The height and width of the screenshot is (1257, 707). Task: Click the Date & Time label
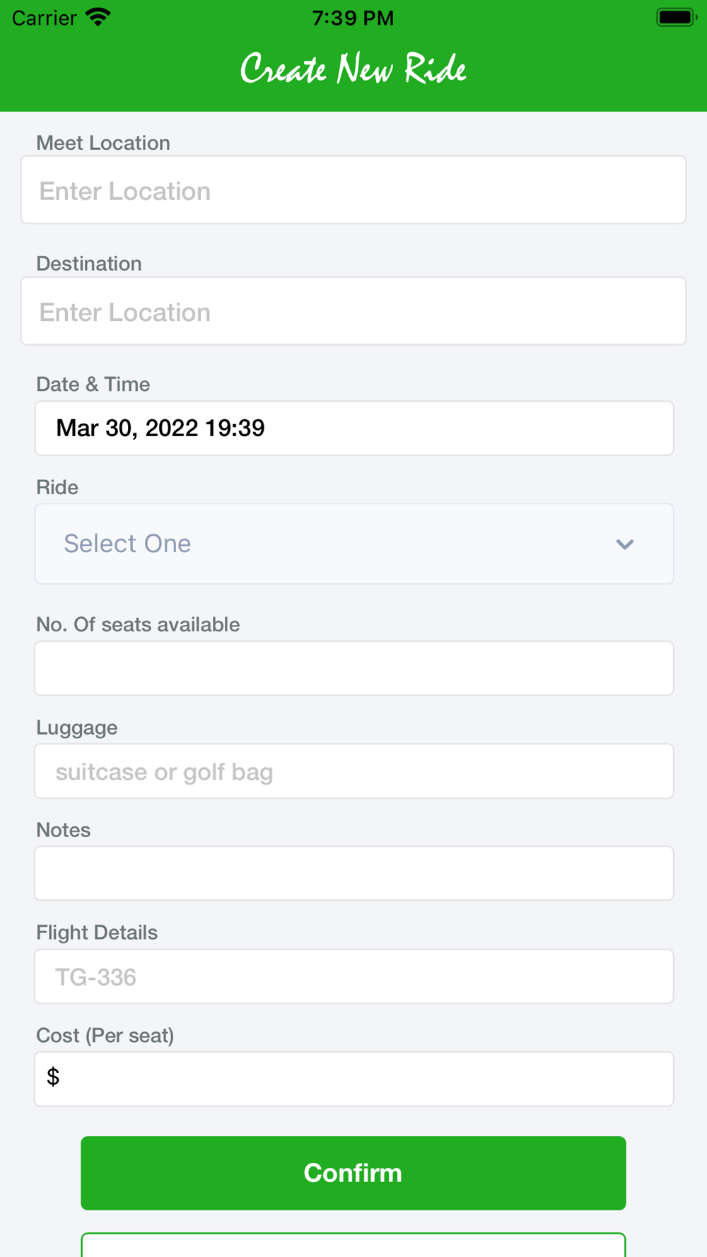pos(93,384)
